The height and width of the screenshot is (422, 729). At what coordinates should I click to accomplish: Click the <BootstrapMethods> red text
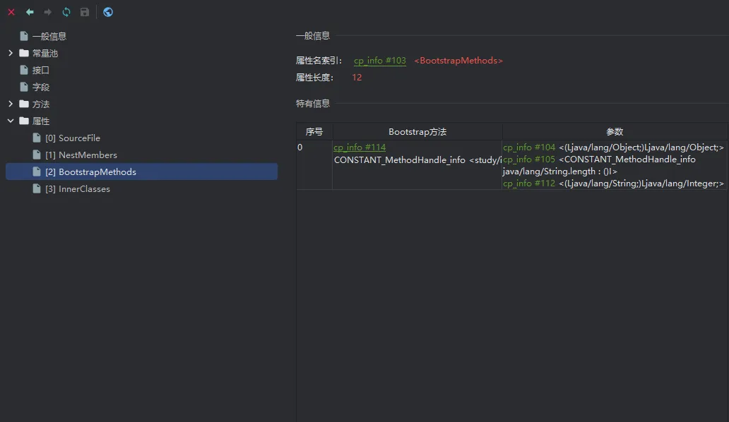(x=458, y=61)
